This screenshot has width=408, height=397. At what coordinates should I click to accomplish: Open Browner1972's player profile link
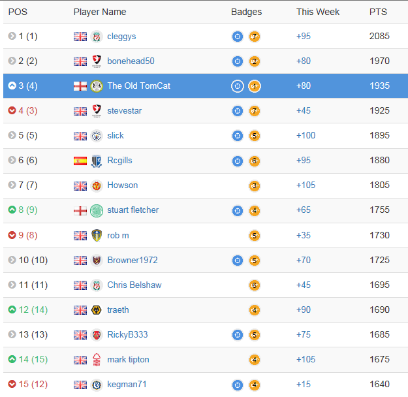coord(133,260)
